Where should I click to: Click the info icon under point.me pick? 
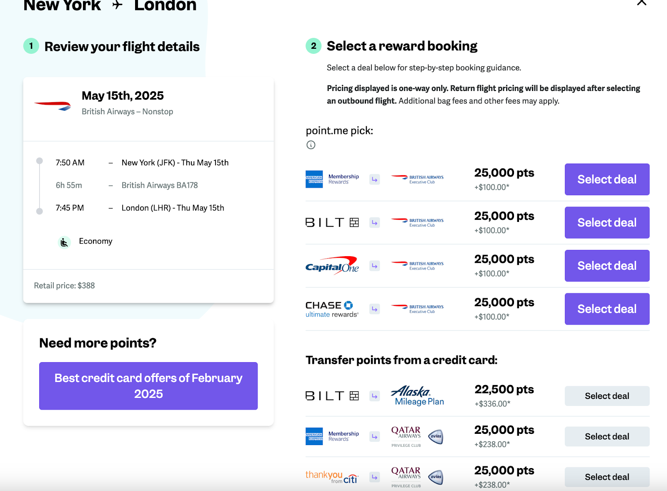point(311,145)
